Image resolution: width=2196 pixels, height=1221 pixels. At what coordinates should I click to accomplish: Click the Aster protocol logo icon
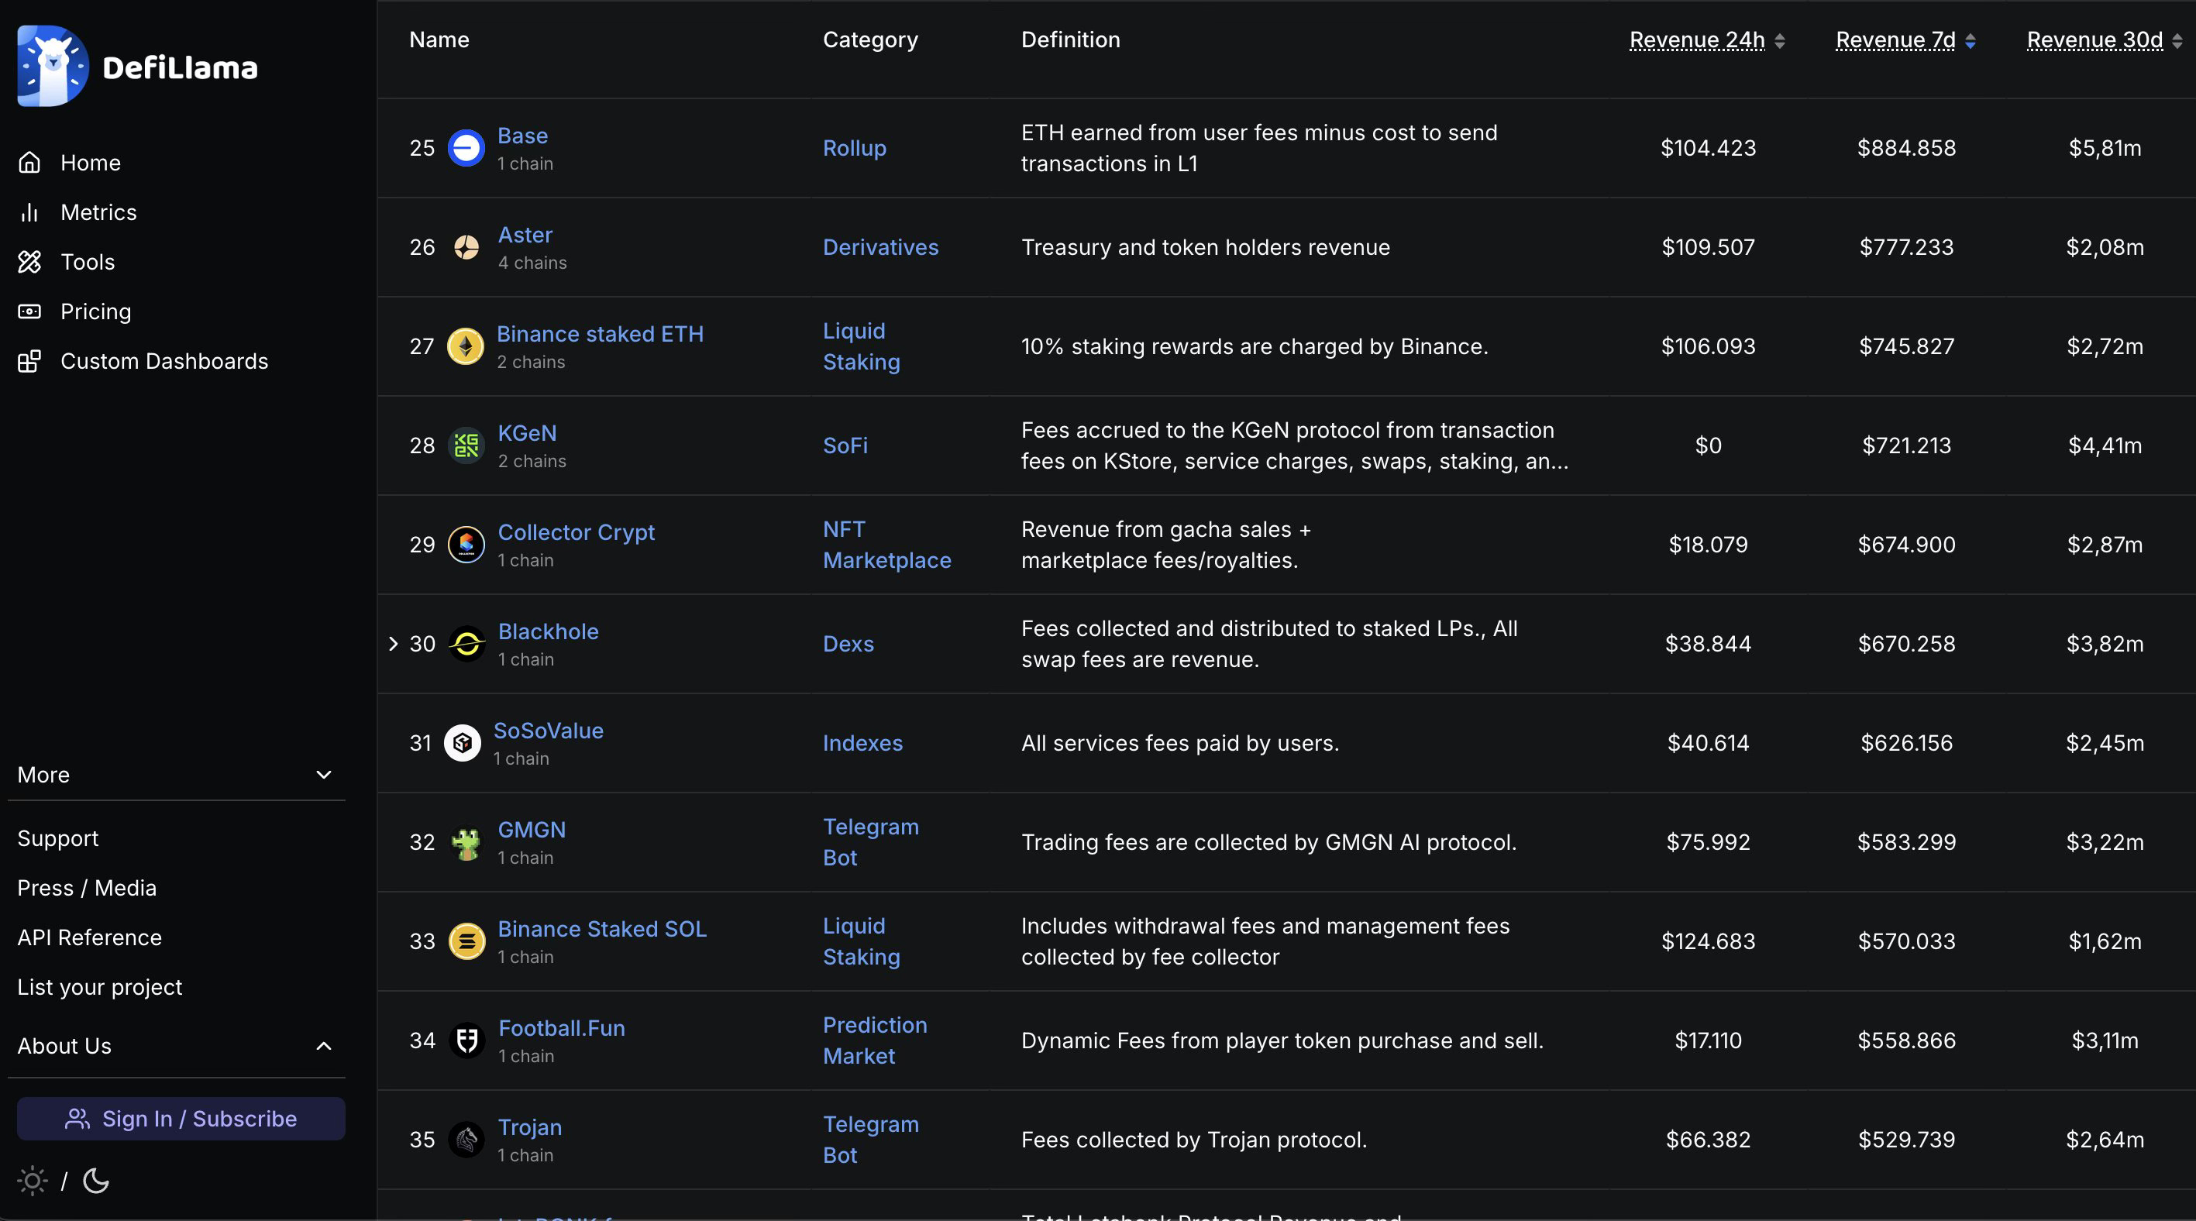(x=466, y=247)
